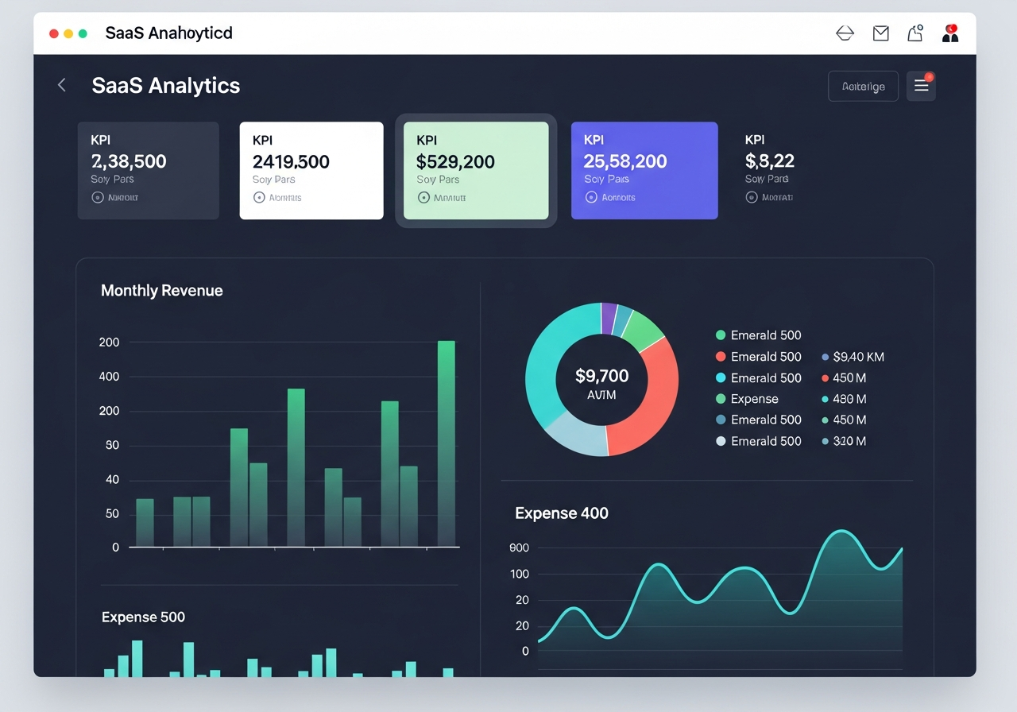Click the red dot beside Emerald 500 legend
This screenshot has width=1017, height=712.
coord(721,357)
